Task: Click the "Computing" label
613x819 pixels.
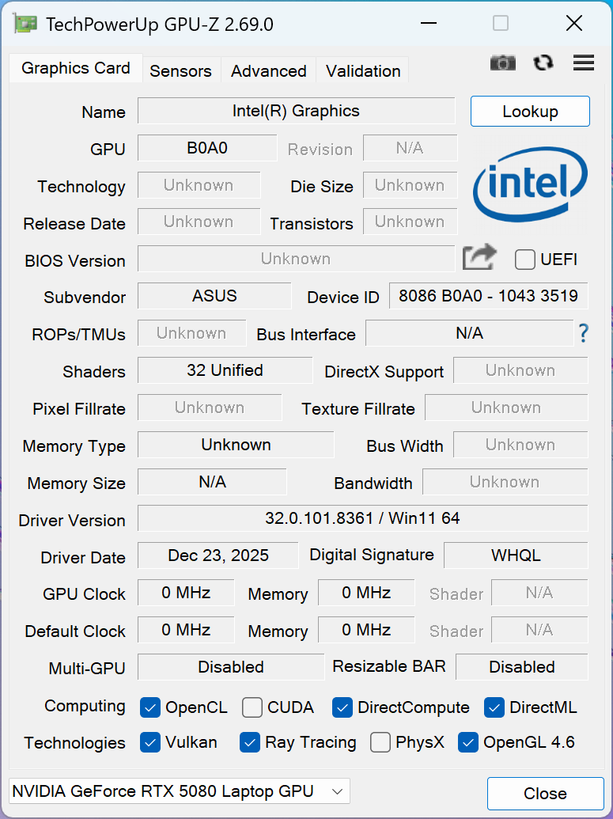Action: click(x=85, y=706)
